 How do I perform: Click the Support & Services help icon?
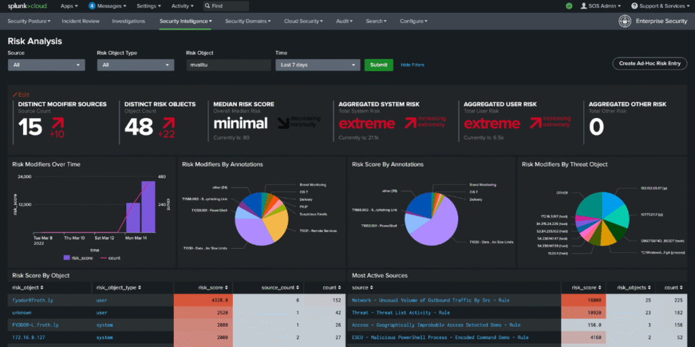coord(635,6)
